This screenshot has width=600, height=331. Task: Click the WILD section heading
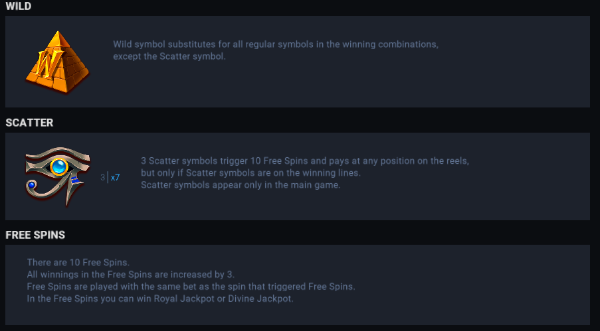19,6
